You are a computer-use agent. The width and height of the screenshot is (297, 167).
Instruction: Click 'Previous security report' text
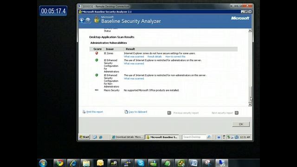[186, 113]
